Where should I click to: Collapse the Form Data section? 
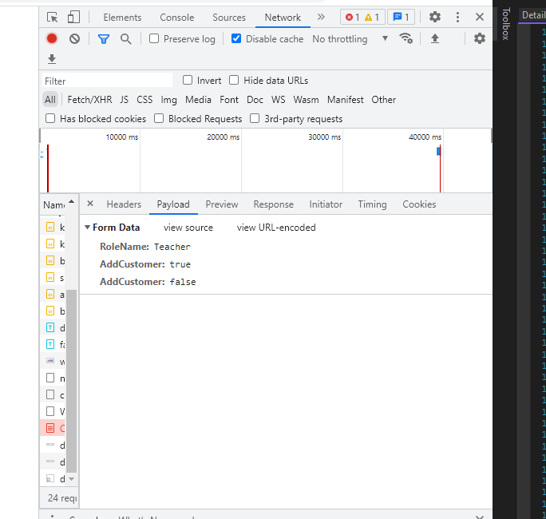click(88, 228)
